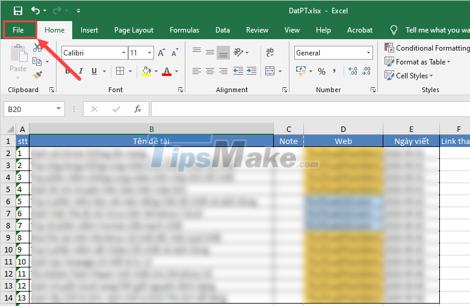
Task: Toggle italic formatting
Action: tap(81, 71)
